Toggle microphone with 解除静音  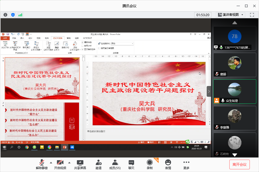click(x=42, y=164)
